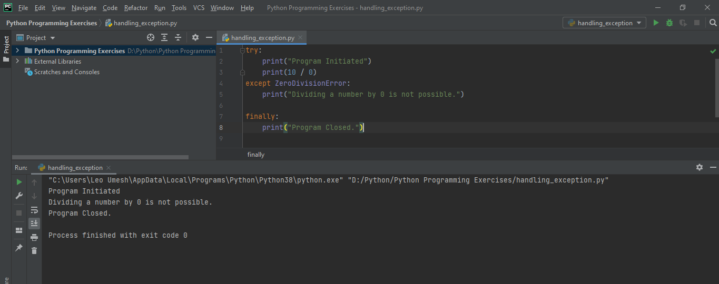The height and width of the screenshot is (284, 719).
Task: Click handling_exception.py breadcrumb in navigation bar
Action: pos(141,23)
